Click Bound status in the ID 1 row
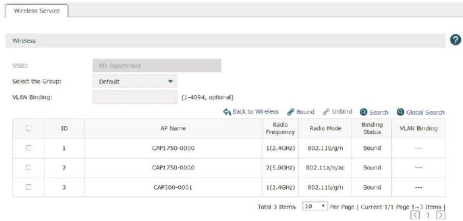Viewport: 463px width, 221px height. click(372, 148)
